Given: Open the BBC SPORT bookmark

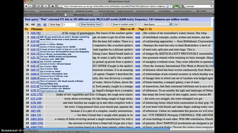Looking at the screenshot, I should [x=201, y=11].
